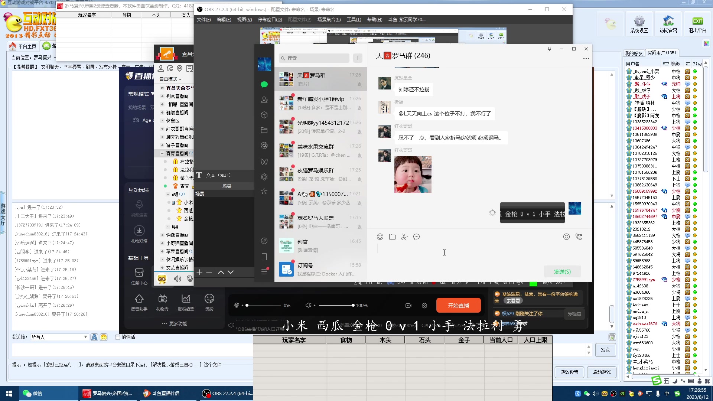The height and width of the screenshot is (401, 713).
Task: Open WeChat contacts sidebar icon
Action: (264, 100)
